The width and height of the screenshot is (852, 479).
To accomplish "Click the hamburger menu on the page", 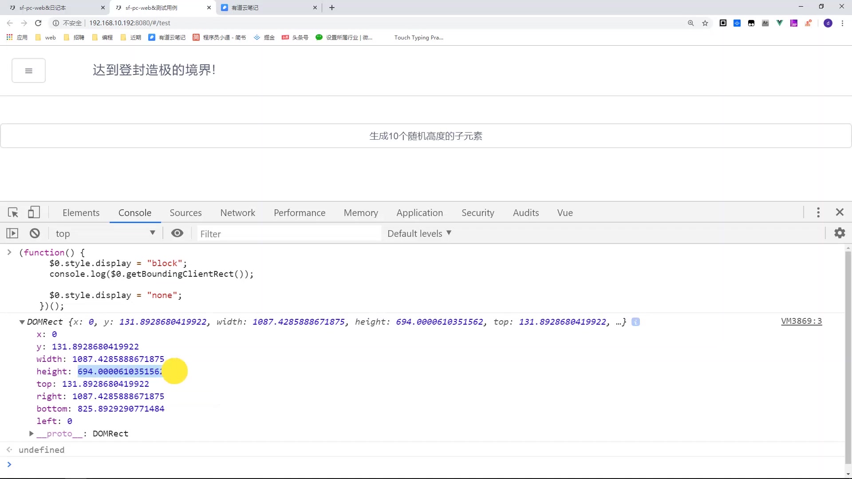I will [x=28, y=70].
